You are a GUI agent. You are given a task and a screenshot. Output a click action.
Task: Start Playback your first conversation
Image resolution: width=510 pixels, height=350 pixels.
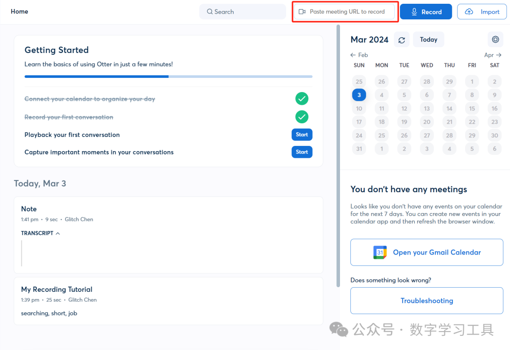click(x=302, y=135)
